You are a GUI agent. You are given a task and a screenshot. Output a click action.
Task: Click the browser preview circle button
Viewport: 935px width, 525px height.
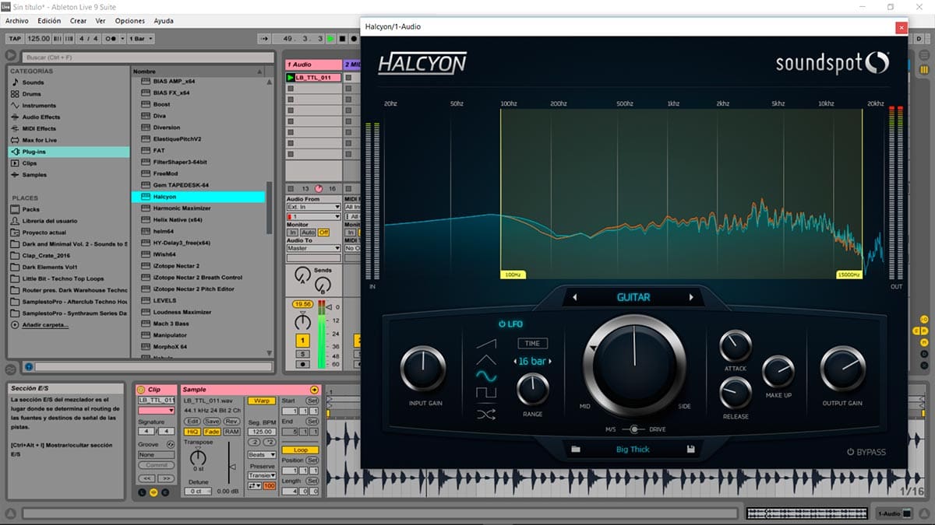click(28, 366)
